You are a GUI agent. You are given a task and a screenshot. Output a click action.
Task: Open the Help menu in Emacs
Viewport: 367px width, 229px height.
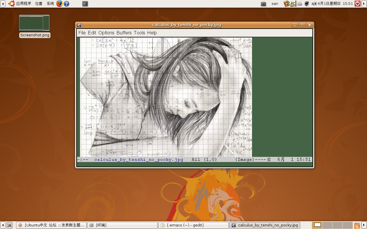click(x=152, y=33)
